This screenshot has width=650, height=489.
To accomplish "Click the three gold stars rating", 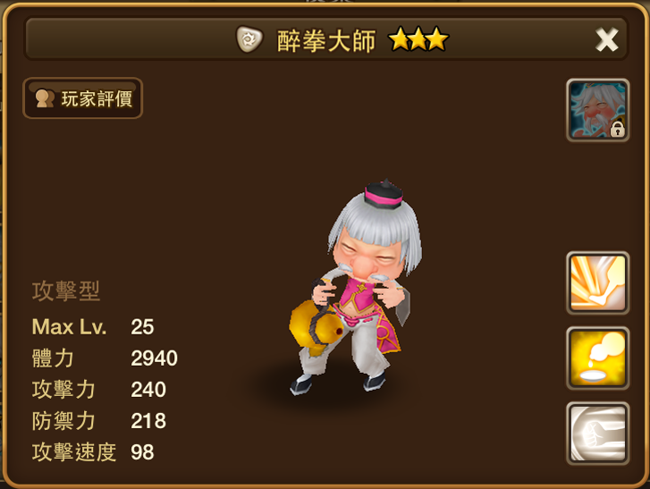I will pyautogui.click(x=418, y=39).
